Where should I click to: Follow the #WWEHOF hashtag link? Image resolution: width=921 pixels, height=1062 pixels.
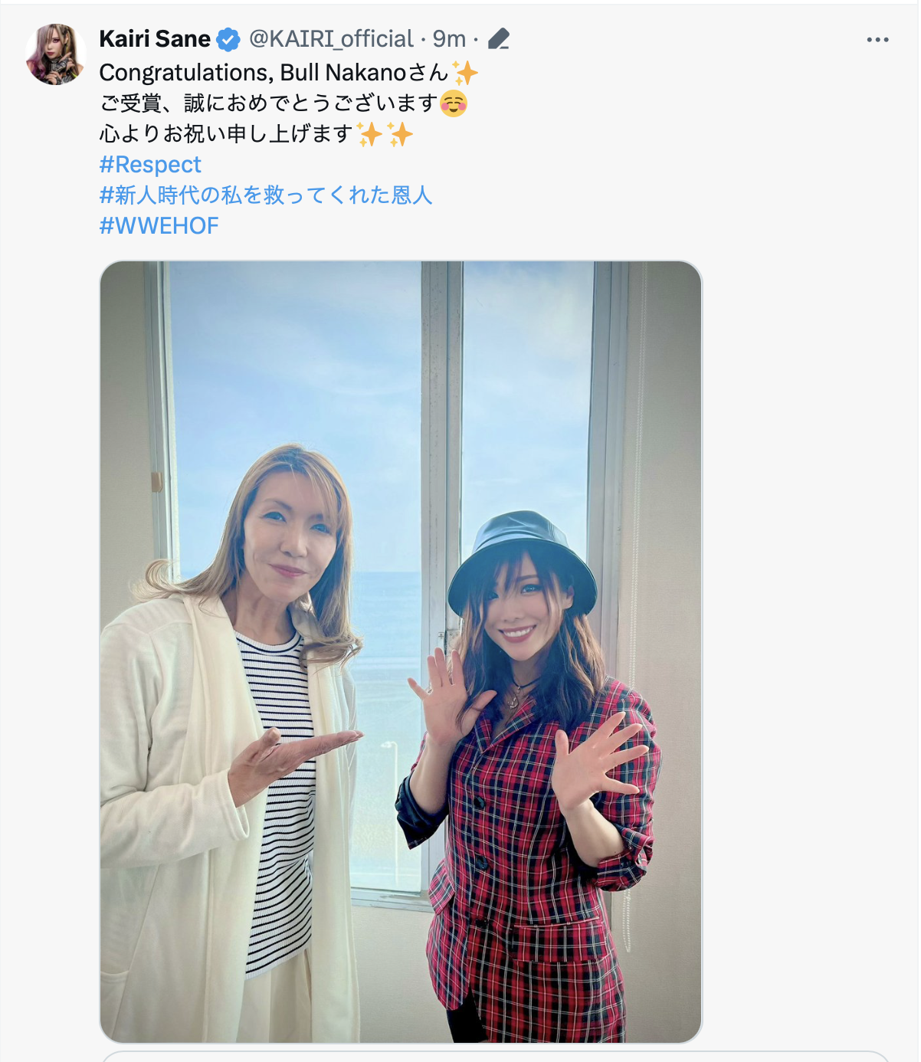[159, 226]
